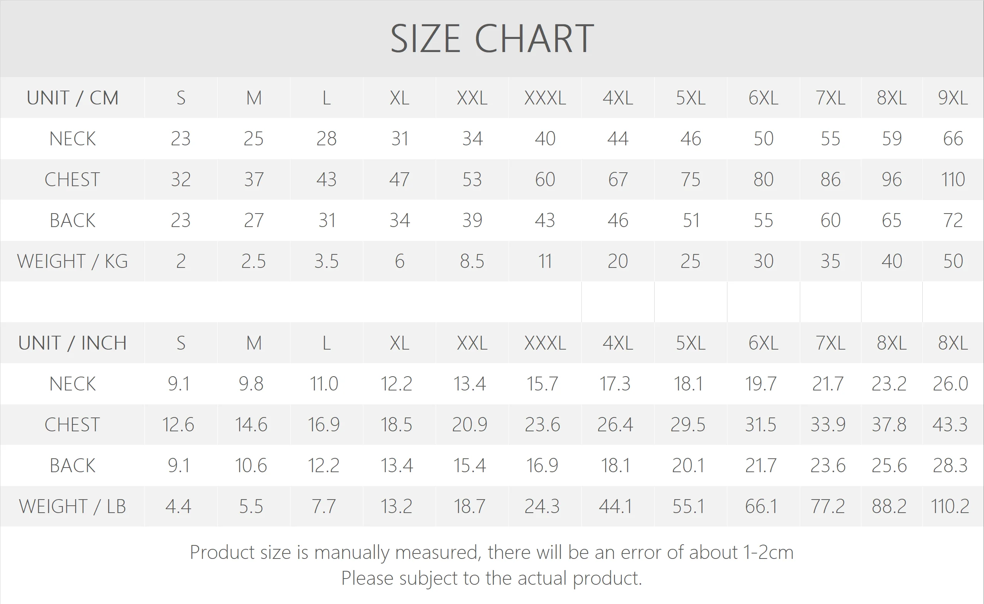Click the 28.3 inch back value
Viewport: 984px width, 604px height.
click(x=950, y=465)
